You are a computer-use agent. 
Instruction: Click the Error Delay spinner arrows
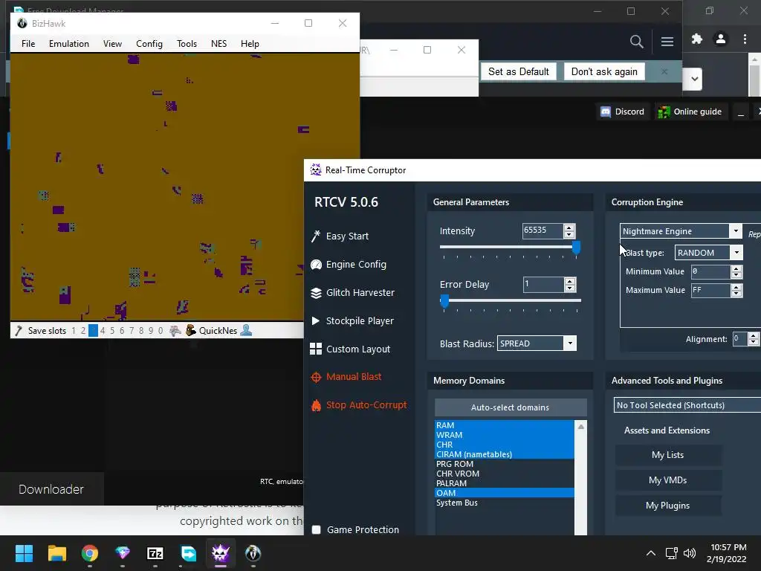click(x=570, y=285)
